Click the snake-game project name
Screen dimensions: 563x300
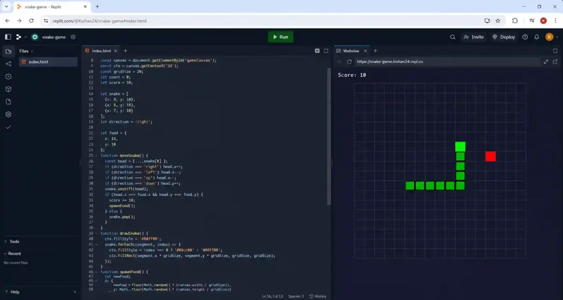click(54, 37)
